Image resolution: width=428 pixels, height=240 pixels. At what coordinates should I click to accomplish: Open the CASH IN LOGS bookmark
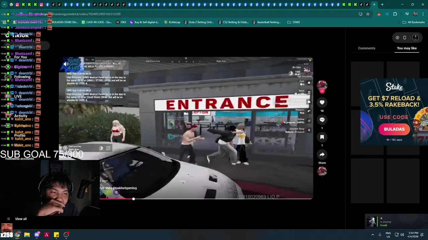coord(96,22)
